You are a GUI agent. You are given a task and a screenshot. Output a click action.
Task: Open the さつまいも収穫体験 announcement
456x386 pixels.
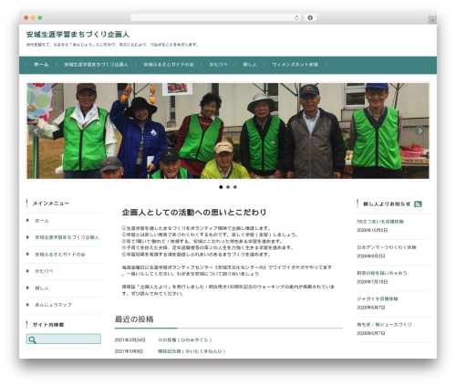point(380,222)
